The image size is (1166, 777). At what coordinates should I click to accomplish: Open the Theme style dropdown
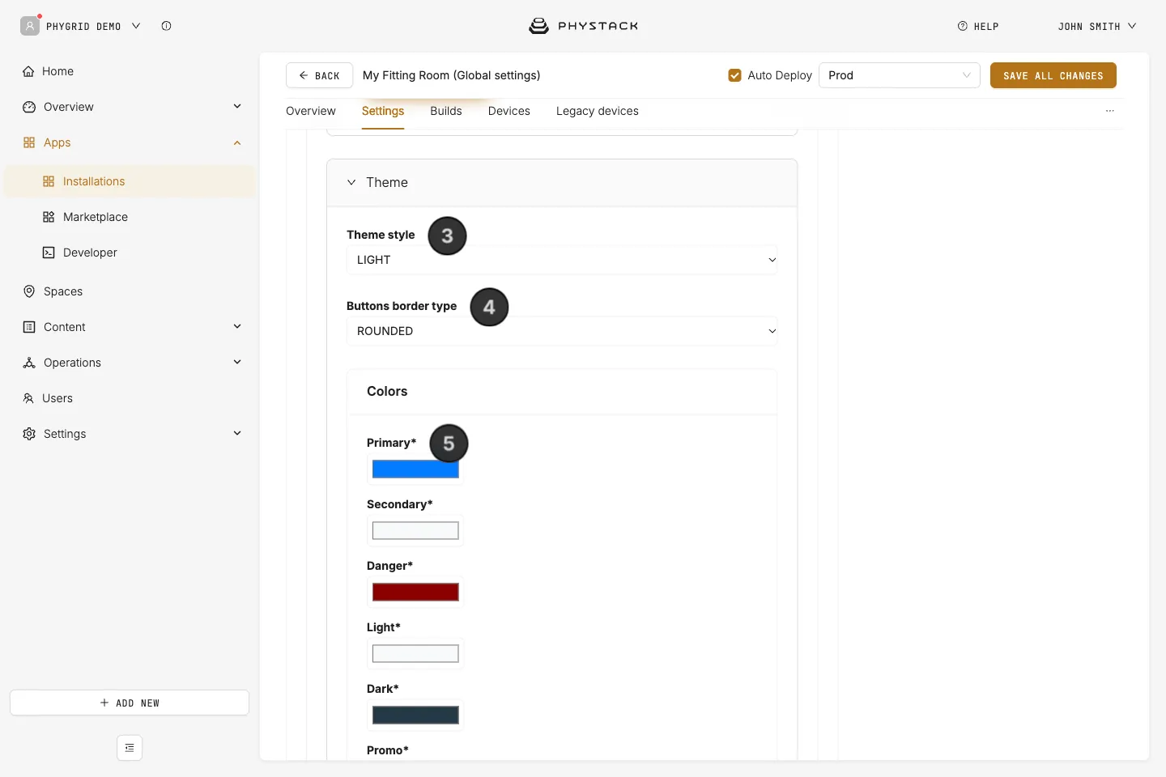pos(562,260)
